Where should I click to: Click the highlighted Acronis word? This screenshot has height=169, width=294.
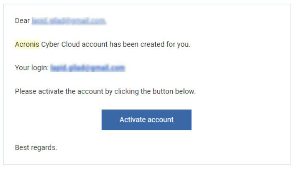click(x=27, y=44)
